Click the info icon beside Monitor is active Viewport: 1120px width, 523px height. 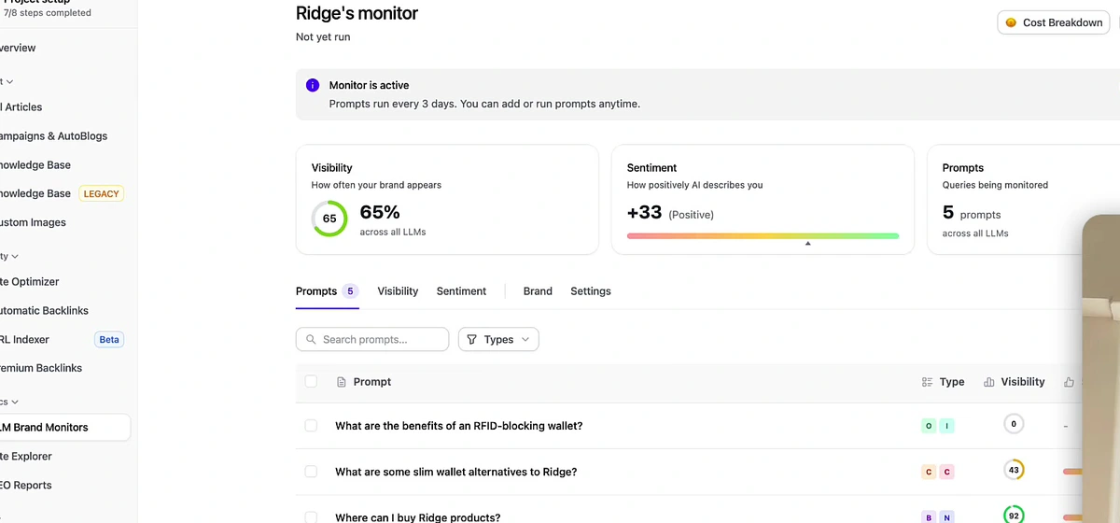pos(313,85)
